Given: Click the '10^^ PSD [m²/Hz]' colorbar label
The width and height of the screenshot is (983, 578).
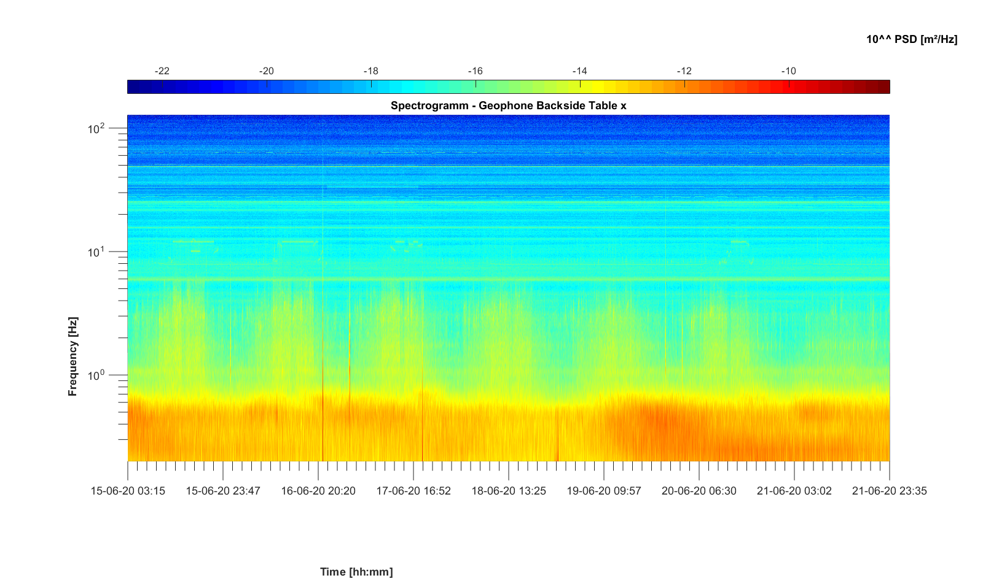Looking at the screenshot, I should (912, 39).
